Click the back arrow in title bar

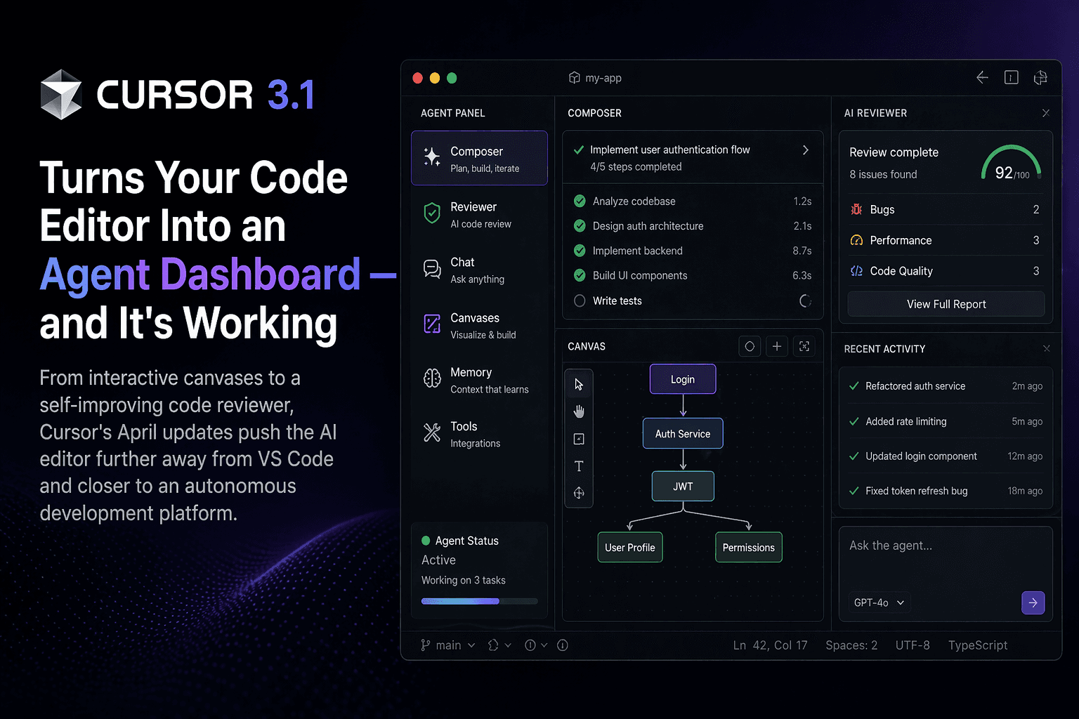(x=982, y=77)
